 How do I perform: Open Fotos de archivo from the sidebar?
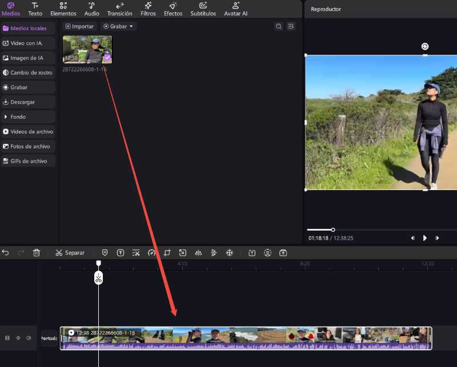tap(27, 146)
